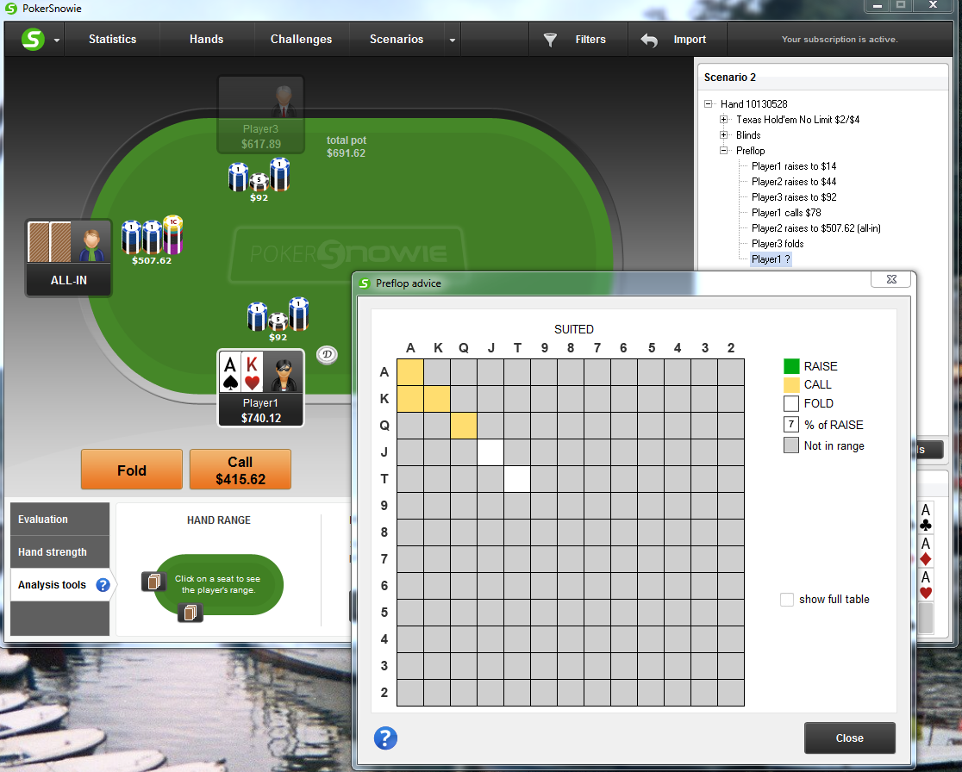Viewport: 962px width, 772px height.
Task: Click Player1's king of hearts hole card
Action: (x=253, y=372)
